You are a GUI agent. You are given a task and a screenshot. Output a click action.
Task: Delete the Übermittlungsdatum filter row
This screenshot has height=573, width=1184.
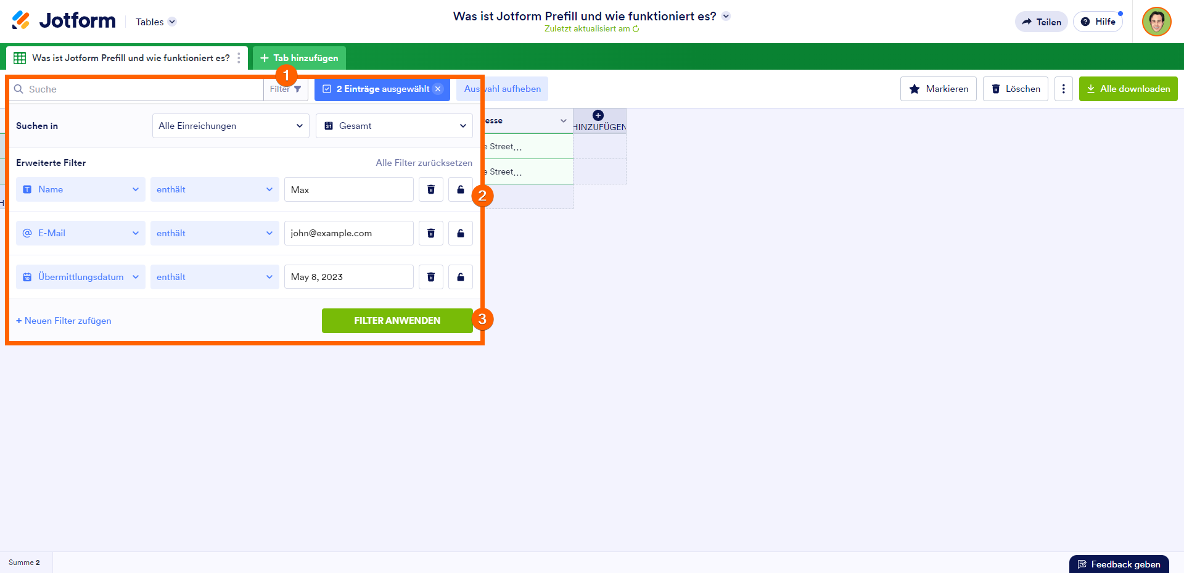(431, 277)
